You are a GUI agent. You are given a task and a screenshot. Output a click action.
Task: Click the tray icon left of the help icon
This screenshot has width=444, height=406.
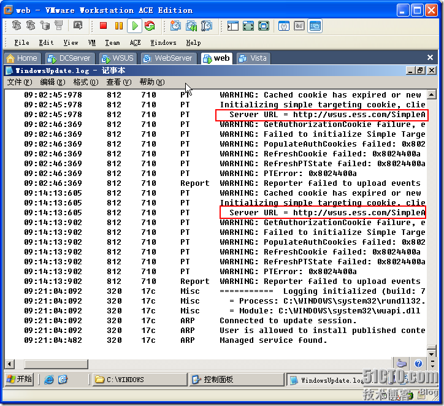(x=402, y=364)
